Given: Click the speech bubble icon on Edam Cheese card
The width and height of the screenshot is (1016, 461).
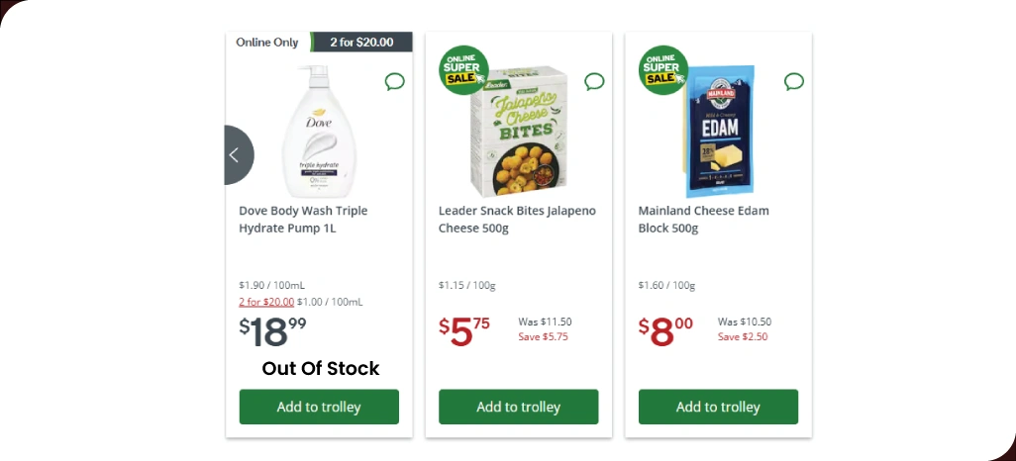Looking at the screenshot, I should [x=794, y=81].
